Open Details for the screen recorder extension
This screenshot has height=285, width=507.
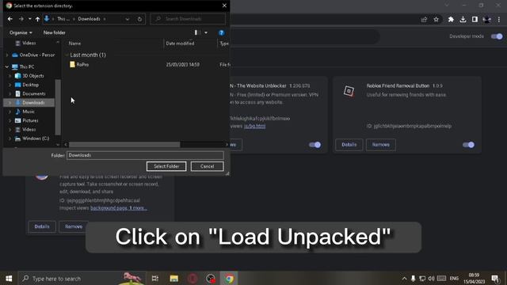(x=42, y=226)
